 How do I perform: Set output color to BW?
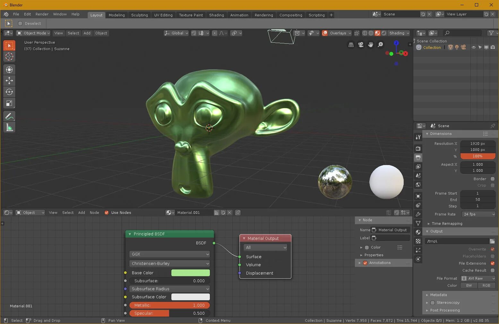click(469, 285)
